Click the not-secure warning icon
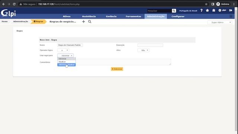The height and width of the screenshot is (134, 238). [x=21, y=4]
